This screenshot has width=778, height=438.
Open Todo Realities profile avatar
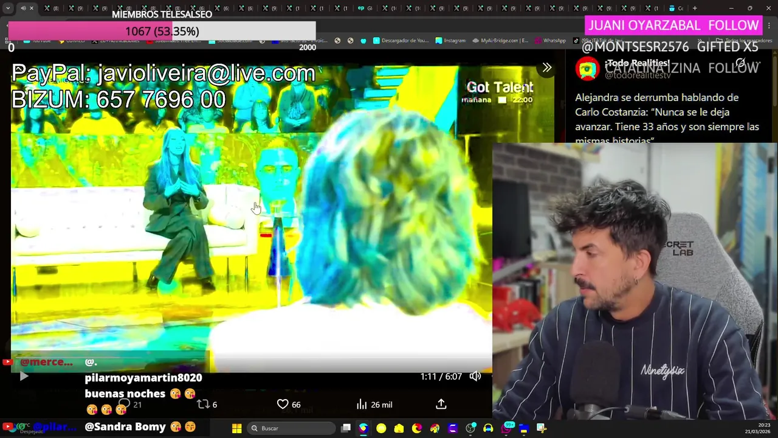(x=587, y=69)
